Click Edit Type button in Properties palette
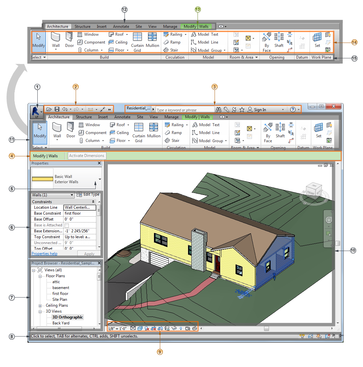The image size is (363, 367). 88,195
